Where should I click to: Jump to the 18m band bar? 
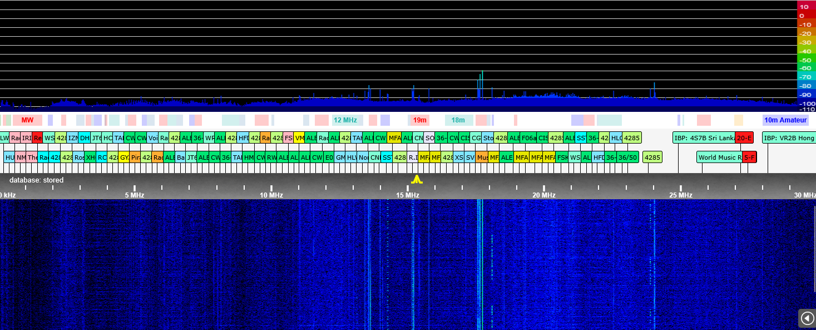coord(458,120)
